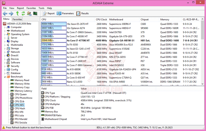Select the Config icon in tree
Screen dimensions: 206x131
point(8,70)
